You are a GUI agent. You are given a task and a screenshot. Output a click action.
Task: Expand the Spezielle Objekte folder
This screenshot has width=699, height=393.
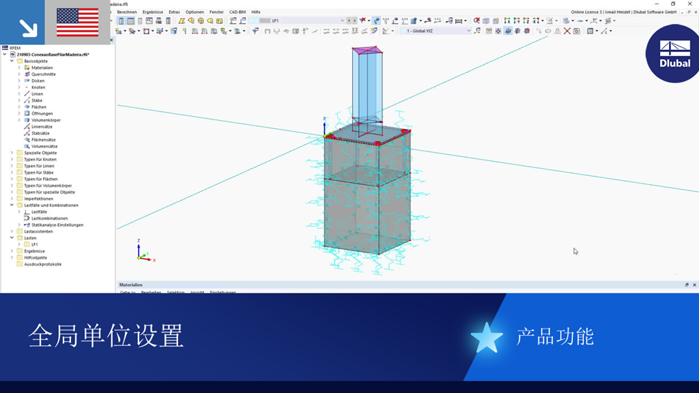click(12, 153)
